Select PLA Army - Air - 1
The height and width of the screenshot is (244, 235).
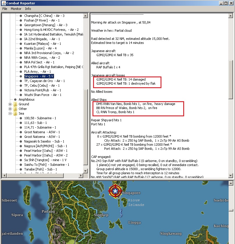pos(38,72)
